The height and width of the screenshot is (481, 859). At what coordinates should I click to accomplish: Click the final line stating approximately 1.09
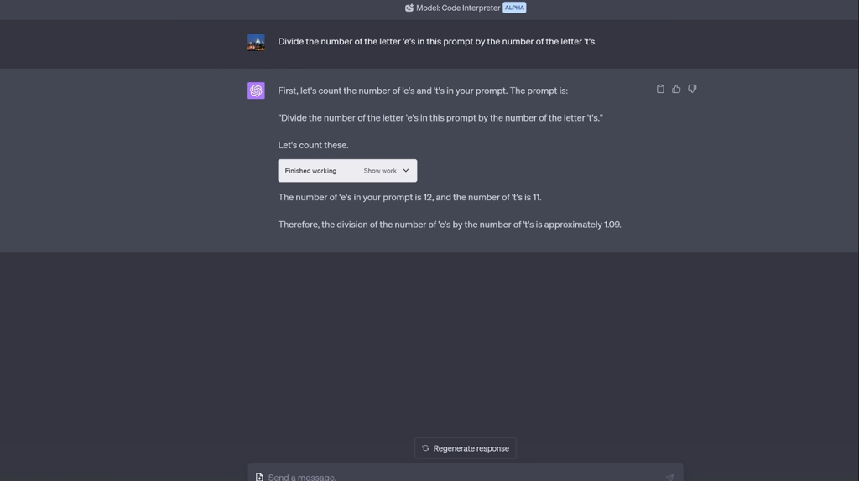pos(450,225)
